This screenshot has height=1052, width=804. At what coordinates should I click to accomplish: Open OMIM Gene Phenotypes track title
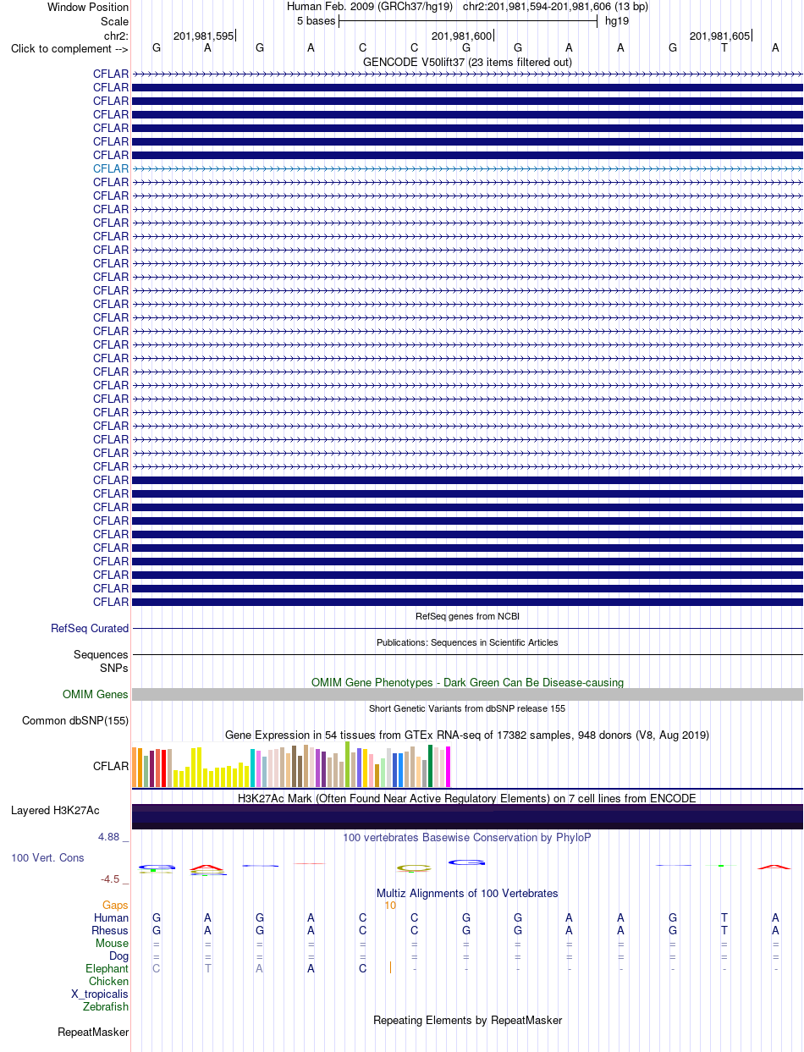(467, 681)
